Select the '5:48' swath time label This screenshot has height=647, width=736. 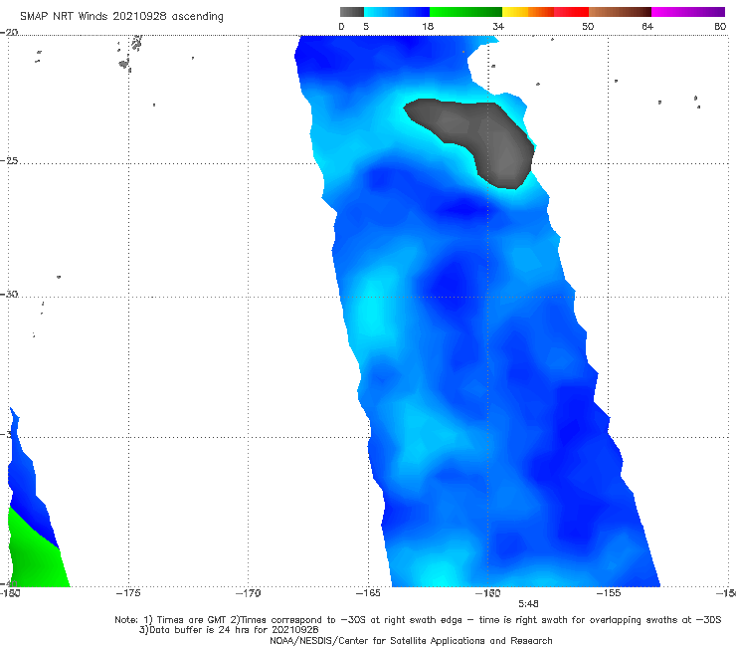(528, 604)
